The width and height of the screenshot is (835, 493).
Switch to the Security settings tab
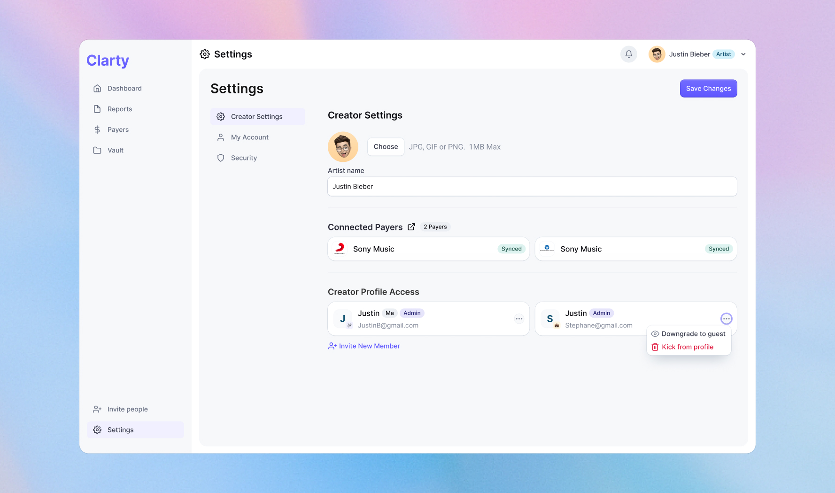pyautogui.click(x=244, y=158)
